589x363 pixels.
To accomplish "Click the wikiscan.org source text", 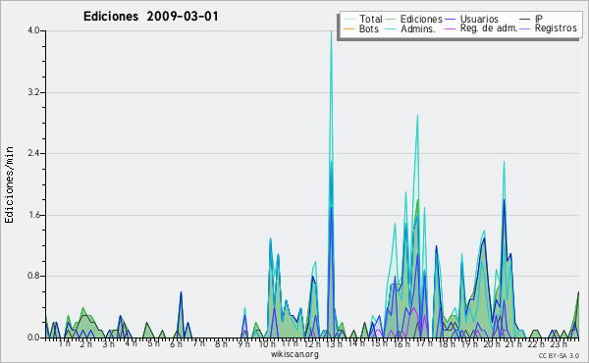I will (294, 354).
